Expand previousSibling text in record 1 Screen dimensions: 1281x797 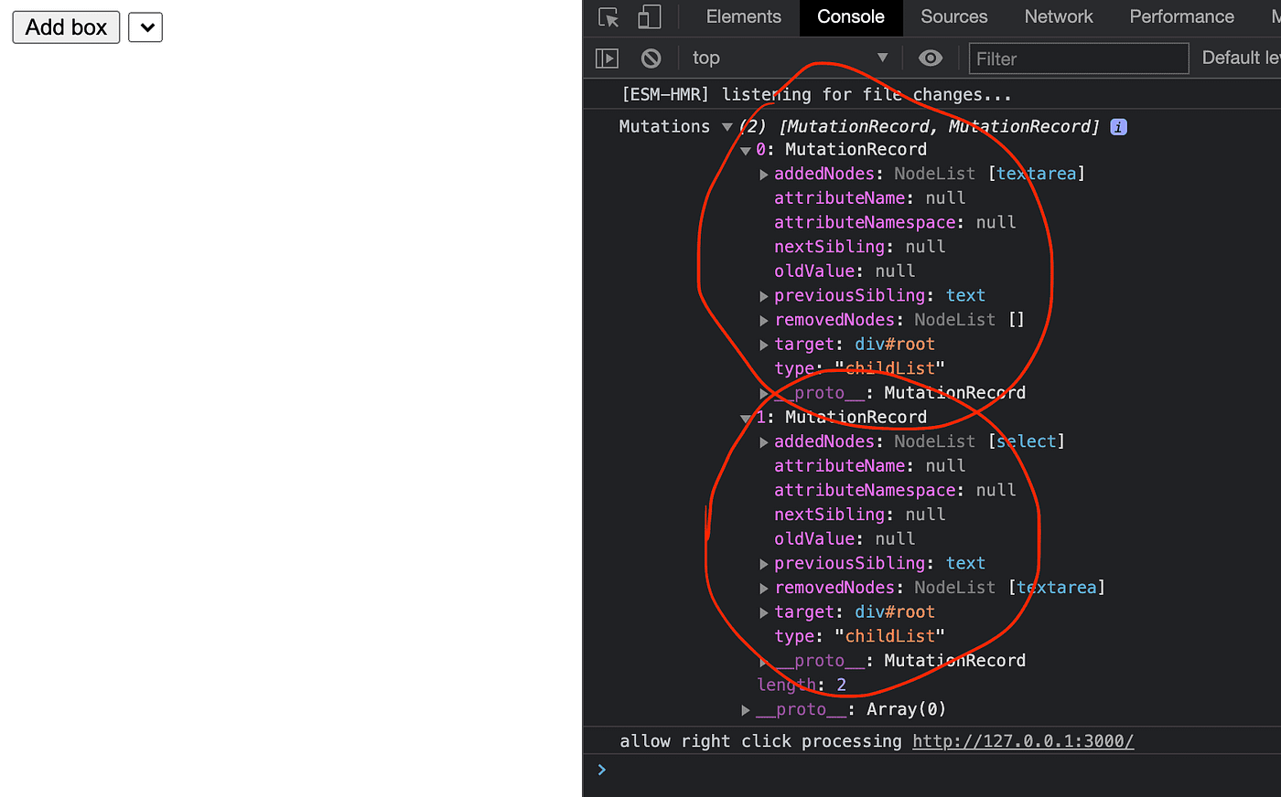764,564
